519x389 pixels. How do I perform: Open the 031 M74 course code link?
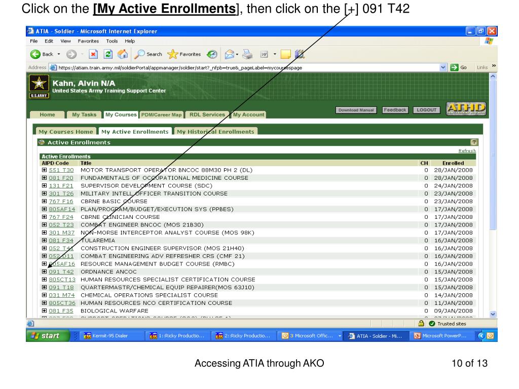(x=61, y=295)
